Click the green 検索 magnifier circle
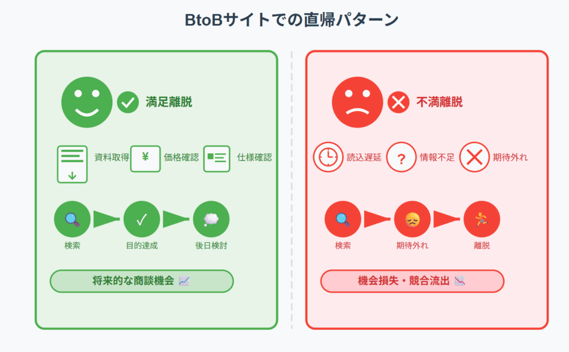569x352 pixels. click(x=72, y=219)
